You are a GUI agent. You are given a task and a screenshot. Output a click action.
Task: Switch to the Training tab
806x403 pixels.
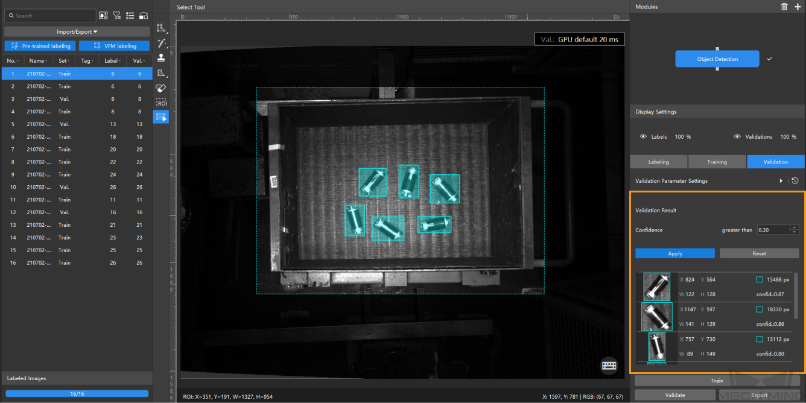coord(717,162)
